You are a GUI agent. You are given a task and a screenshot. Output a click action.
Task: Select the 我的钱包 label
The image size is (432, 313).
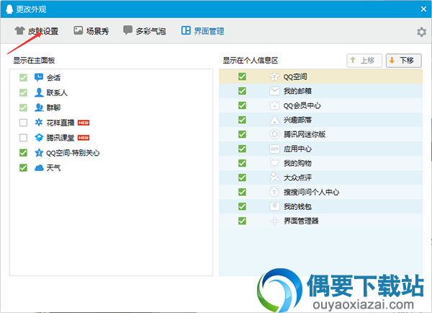click(297, 206)
